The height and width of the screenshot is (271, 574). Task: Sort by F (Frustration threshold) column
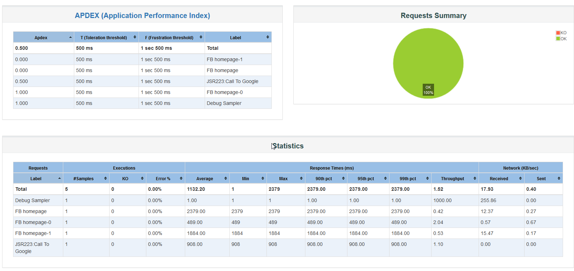point(172,37)
